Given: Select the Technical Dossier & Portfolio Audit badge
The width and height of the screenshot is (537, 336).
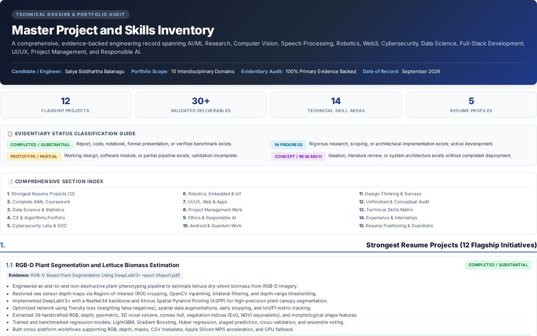Looking at the screenshot, I should point(70,14).
